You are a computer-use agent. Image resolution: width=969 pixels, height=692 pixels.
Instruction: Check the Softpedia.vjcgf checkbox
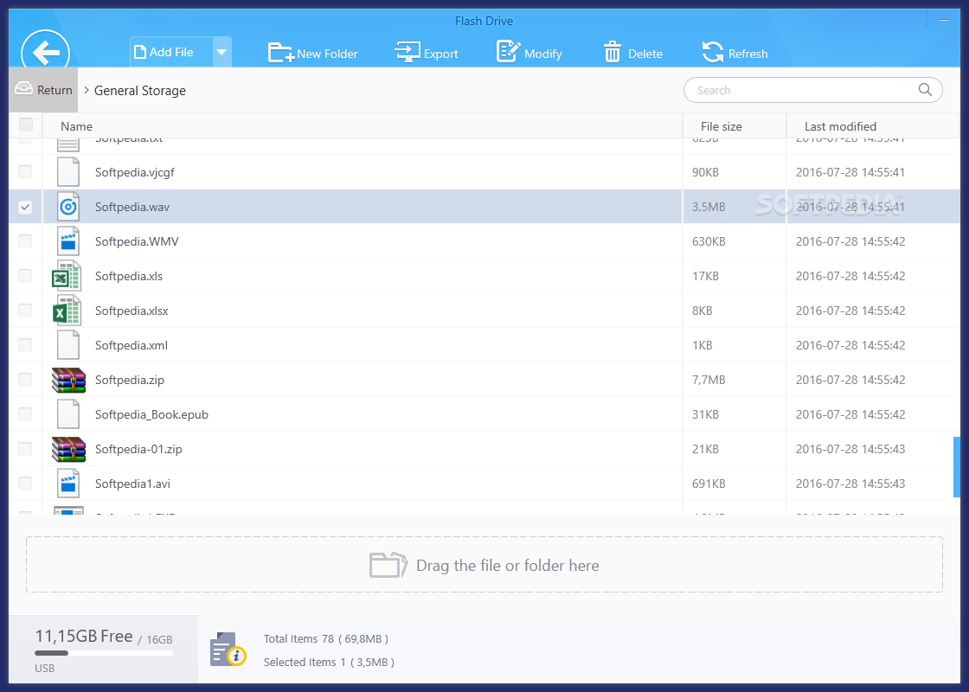(25, 172)
